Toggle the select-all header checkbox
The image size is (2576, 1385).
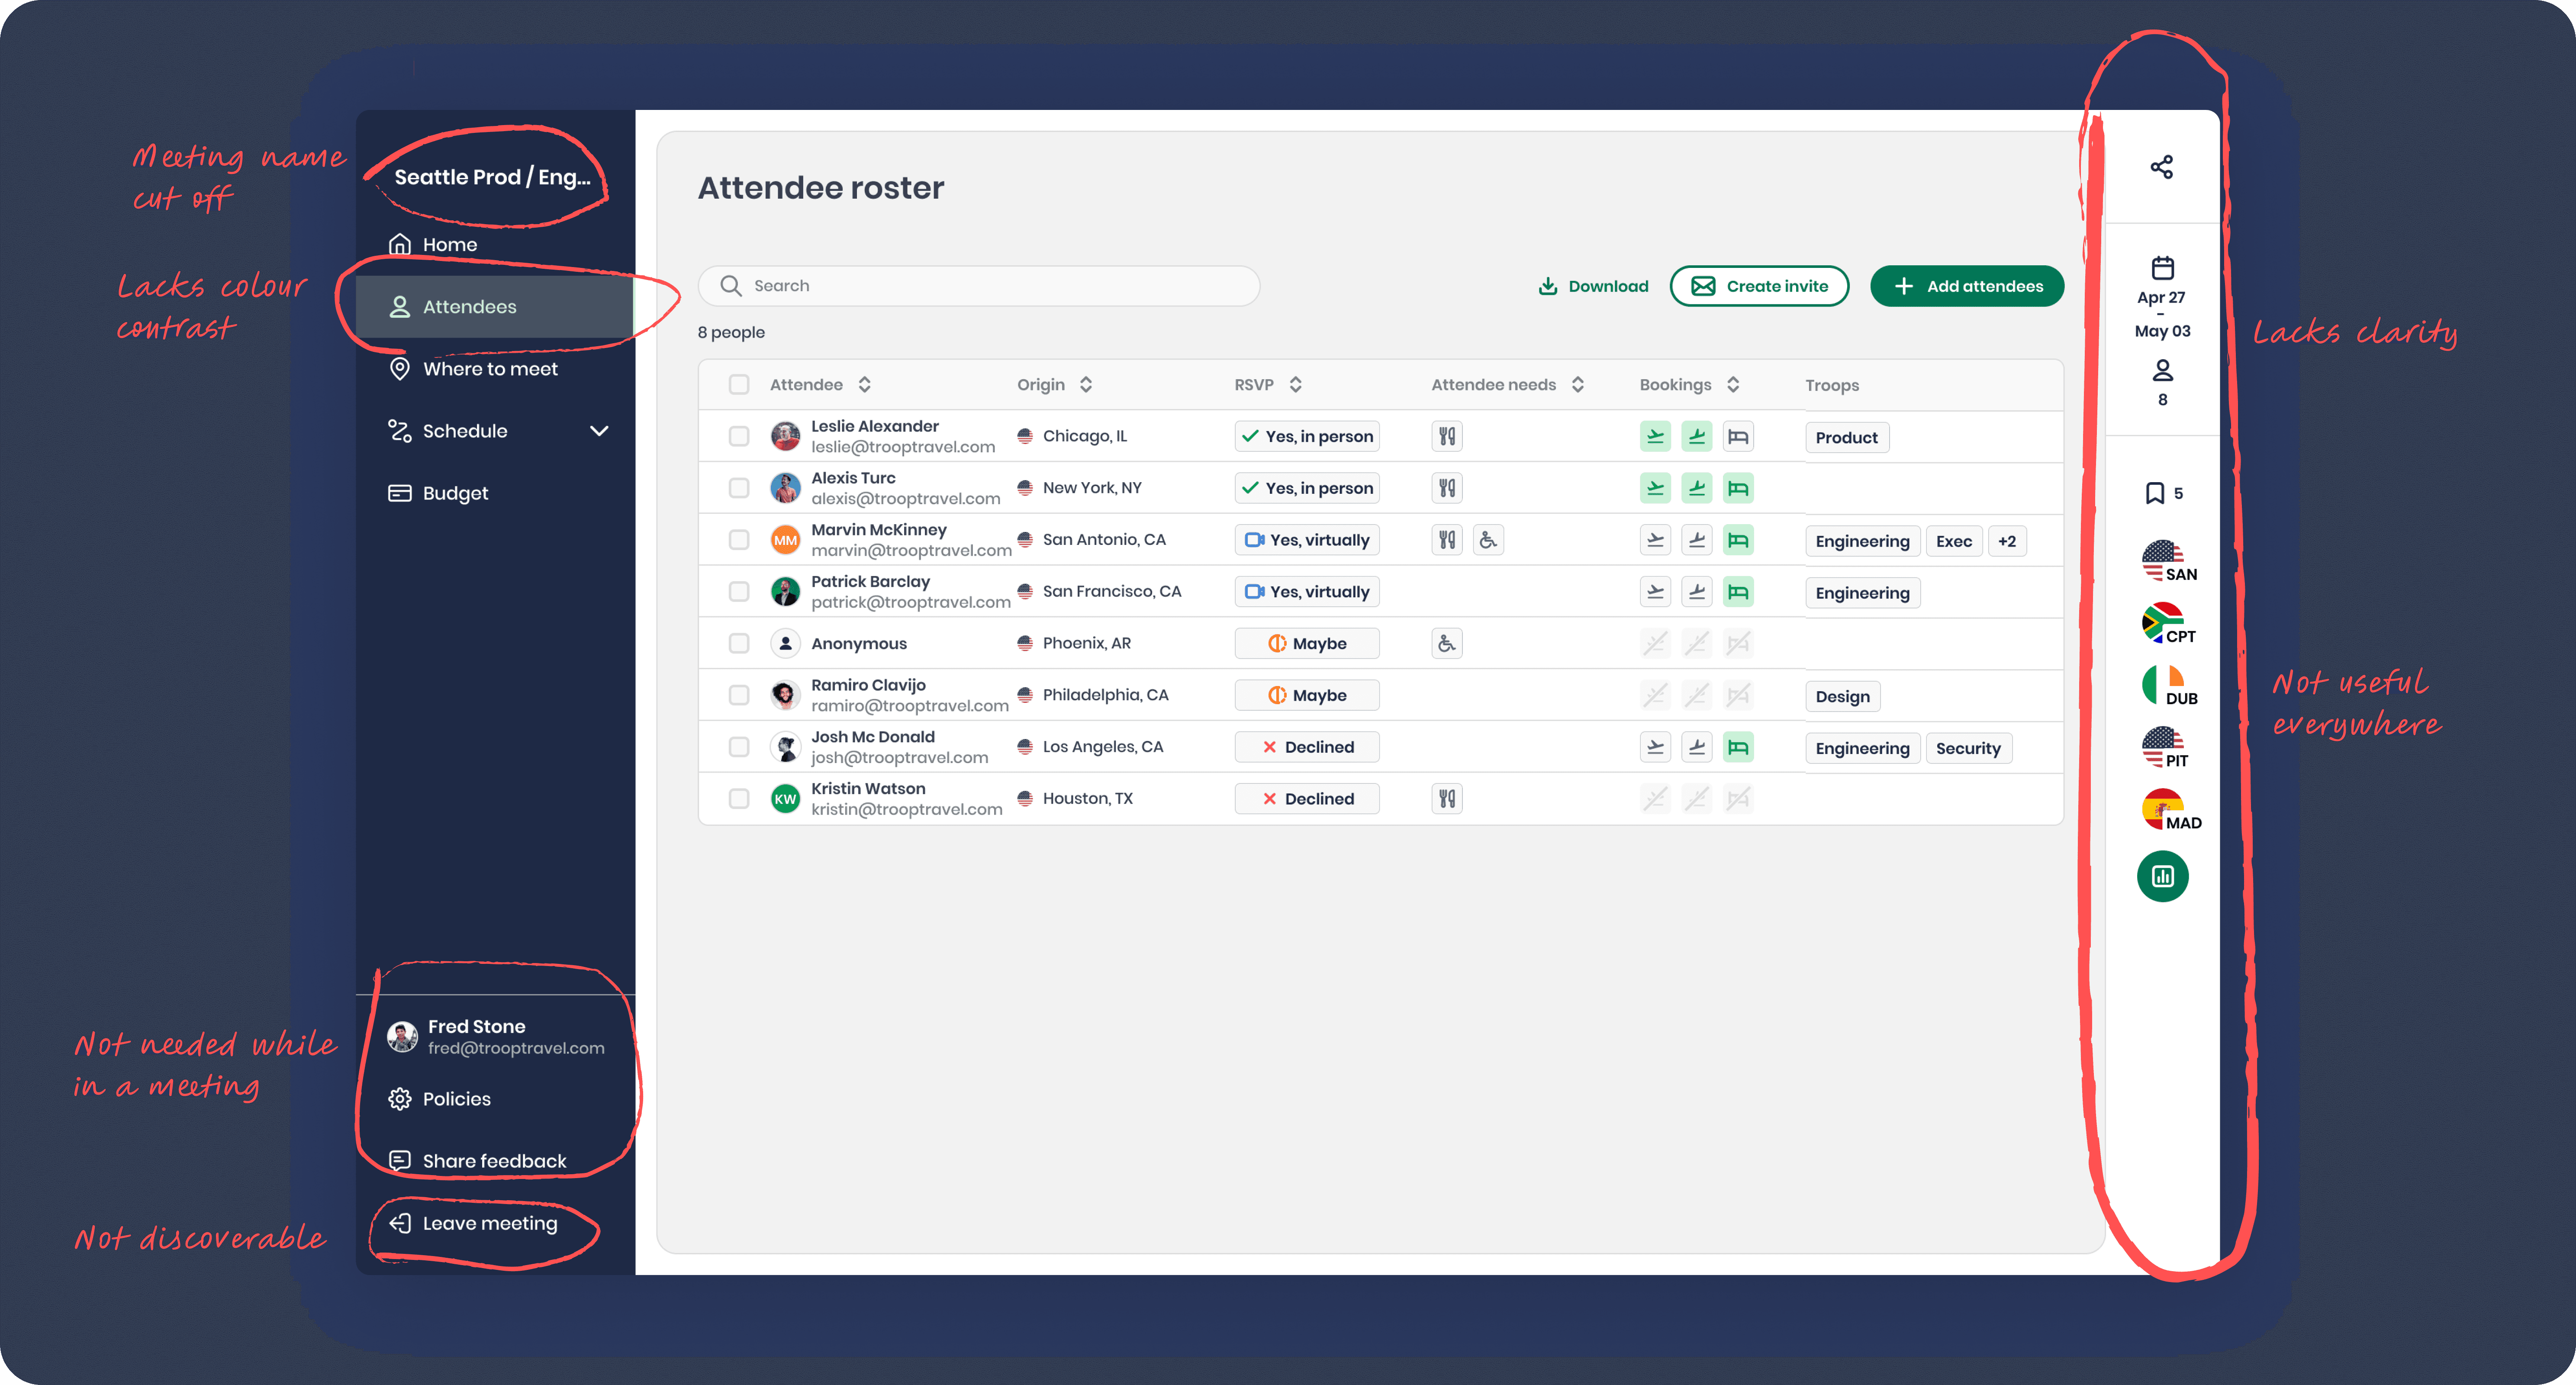pos(739,385)
